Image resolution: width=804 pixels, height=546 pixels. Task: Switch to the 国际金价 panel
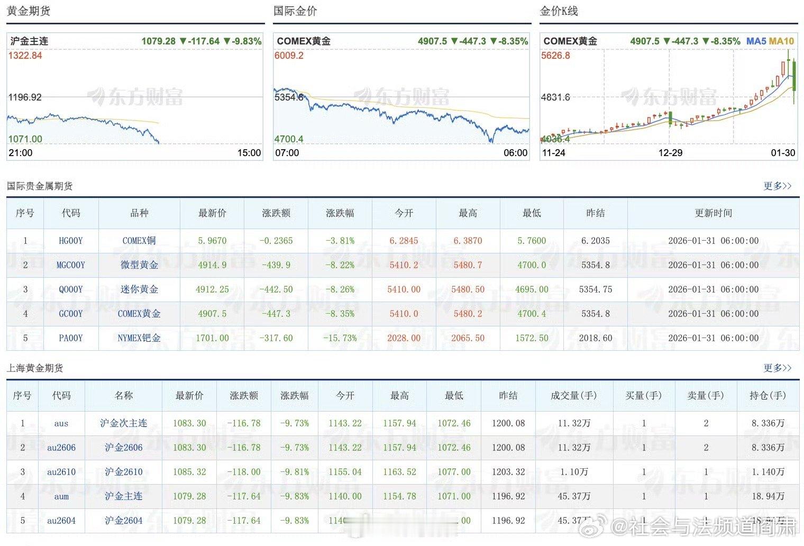pos(289,9)
